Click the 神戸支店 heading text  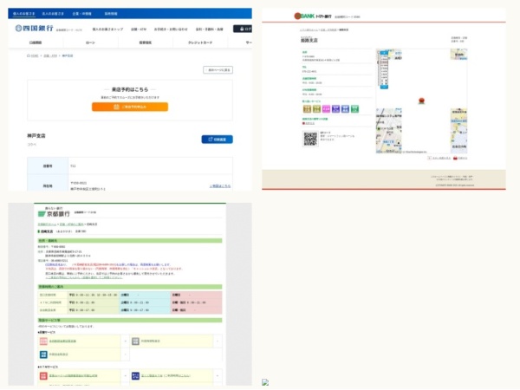coord(36,136)
